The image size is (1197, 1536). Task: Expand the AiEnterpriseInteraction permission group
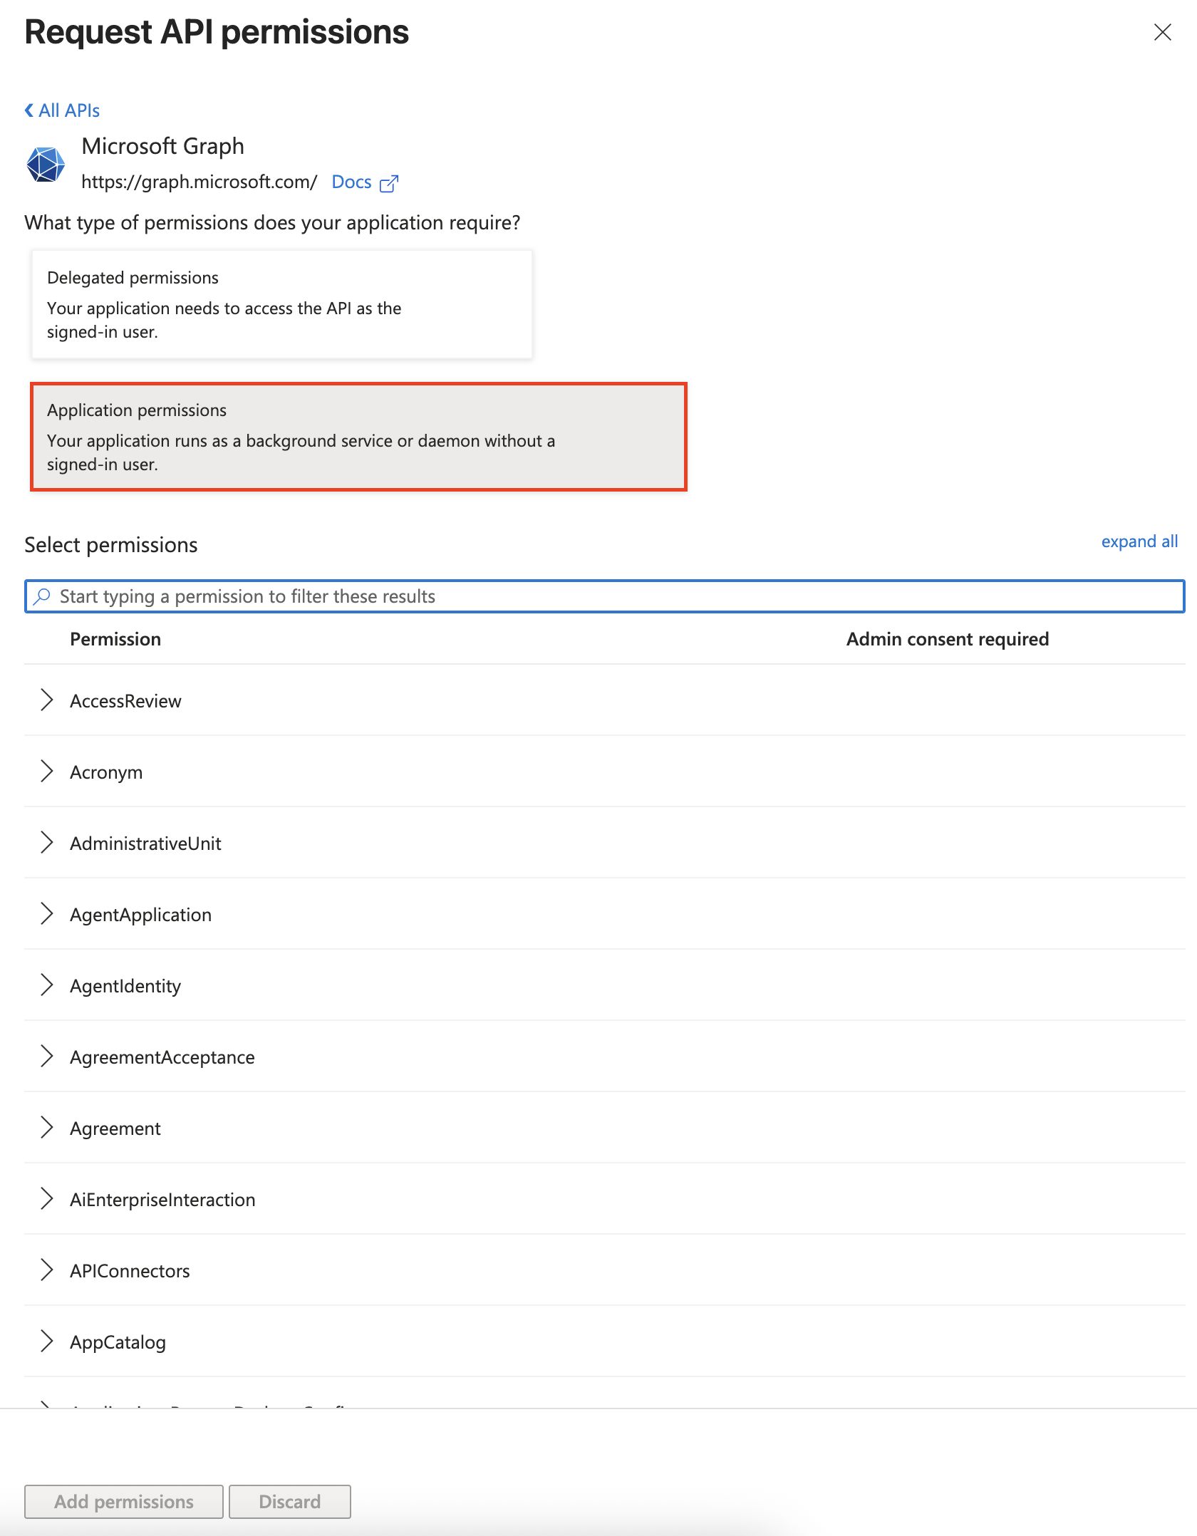pyautogui.click(x=48, y=1199)
